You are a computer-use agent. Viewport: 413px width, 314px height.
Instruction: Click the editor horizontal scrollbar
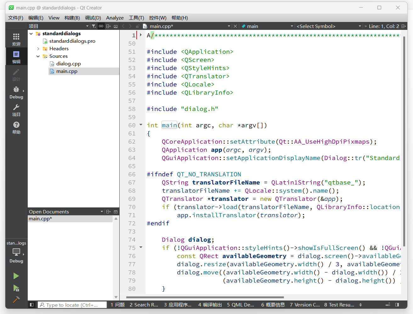(x=205, y=297)
